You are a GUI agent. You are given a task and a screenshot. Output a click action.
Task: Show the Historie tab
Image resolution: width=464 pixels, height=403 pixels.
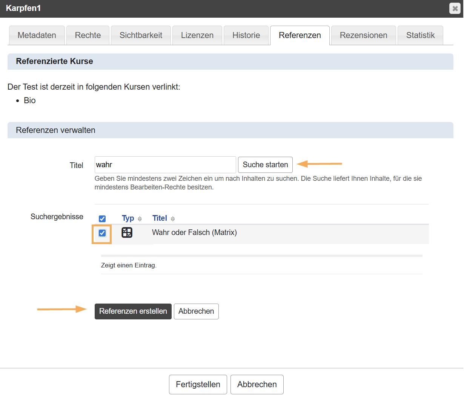pyautogui.click(x=246, y=35)
